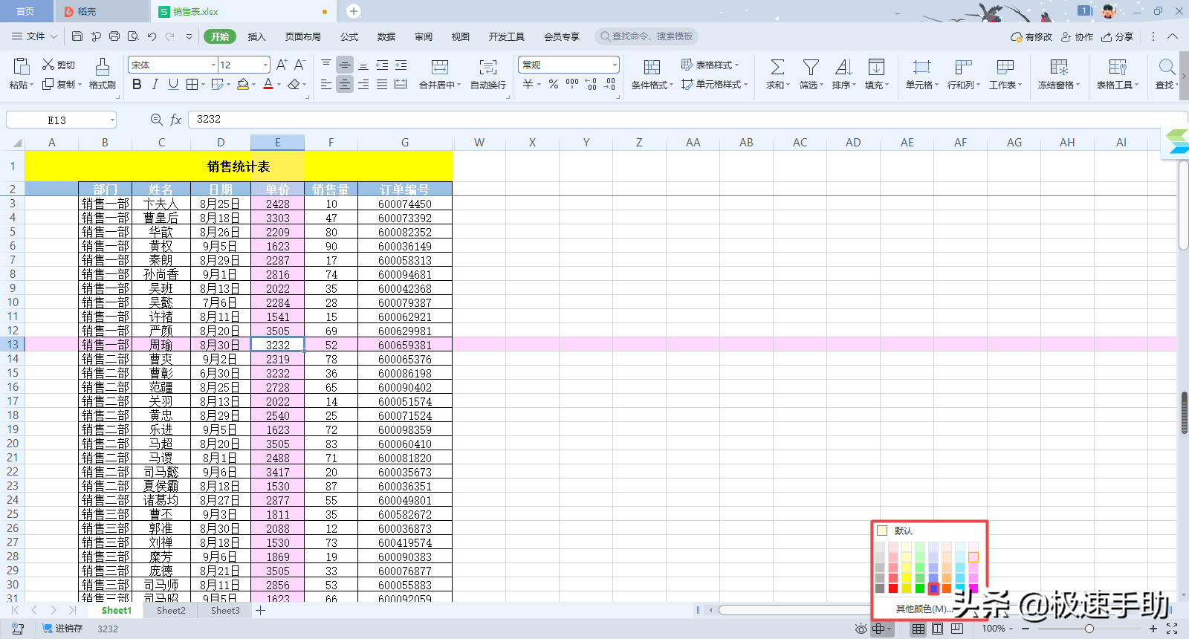Open the number format dropdown (常规)

click(615, 65)
